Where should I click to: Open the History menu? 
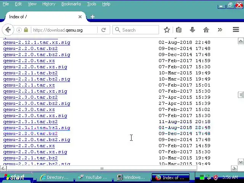point(49,4)
